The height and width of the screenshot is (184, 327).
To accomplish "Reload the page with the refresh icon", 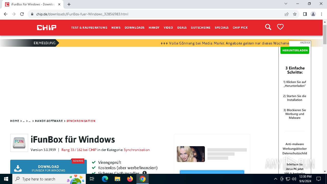I will point(22,14).
